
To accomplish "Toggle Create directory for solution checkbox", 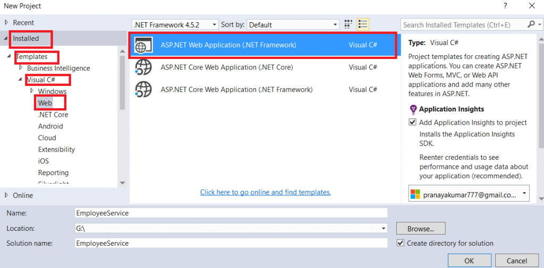I will (x=401, y=243).
